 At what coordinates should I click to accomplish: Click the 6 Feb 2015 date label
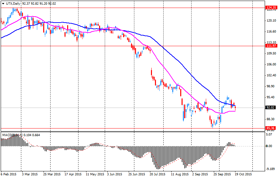[x=9, y=174]
